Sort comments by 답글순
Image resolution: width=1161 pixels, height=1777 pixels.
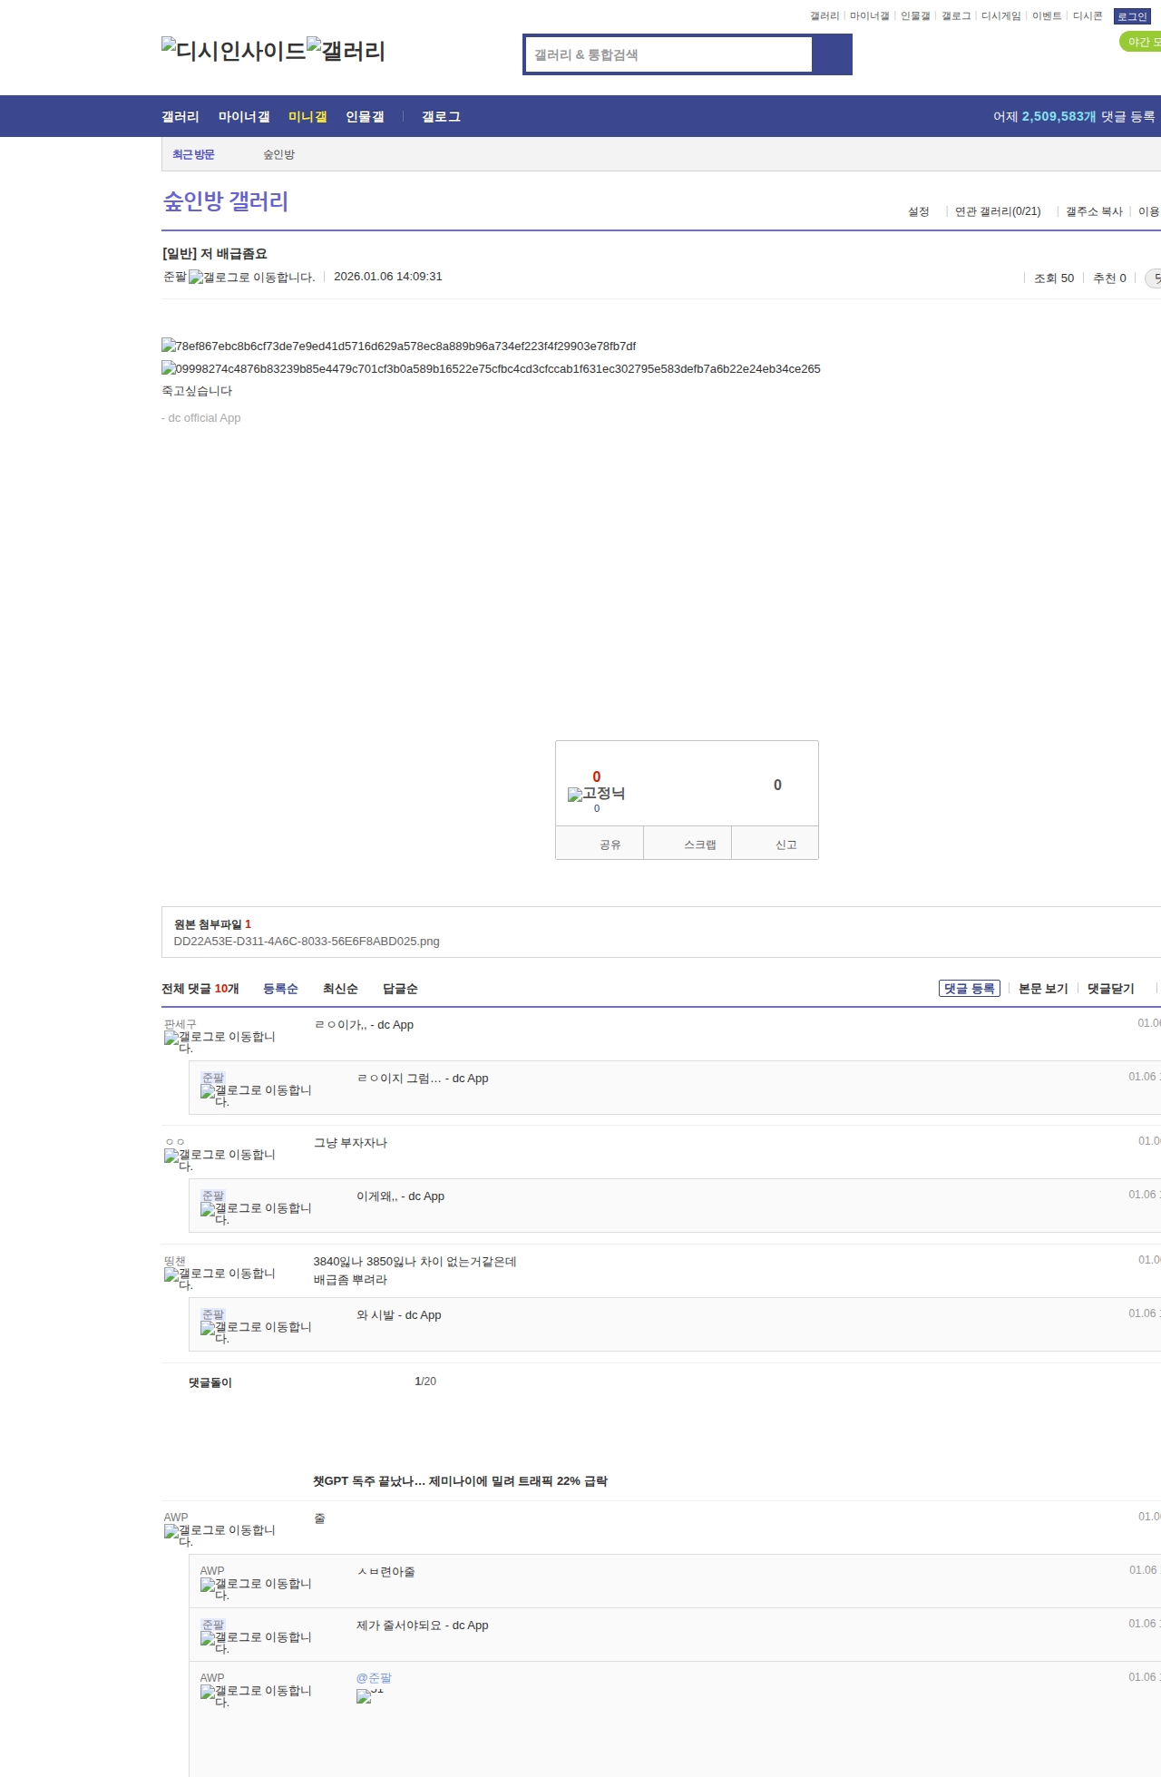click(x=400, y=989)
